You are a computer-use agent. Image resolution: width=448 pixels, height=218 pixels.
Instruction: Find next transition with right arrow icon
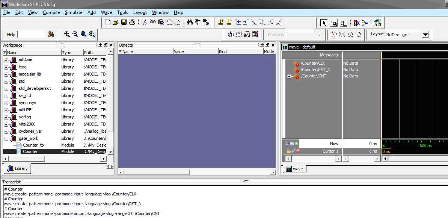click(x=246, y=22)
